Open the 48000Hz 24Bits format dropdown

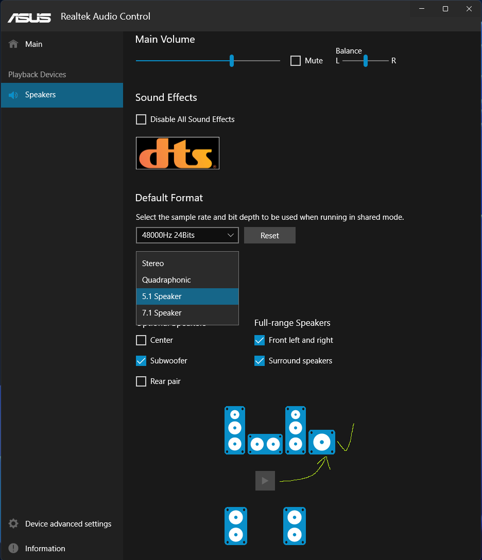click(187, 235)
